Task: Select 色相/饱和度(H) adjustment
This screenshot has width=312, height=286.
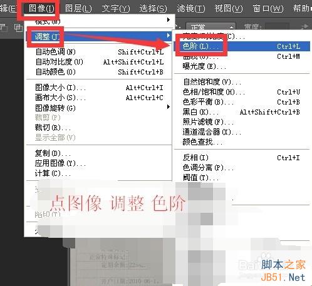Action: click(242, 92)
